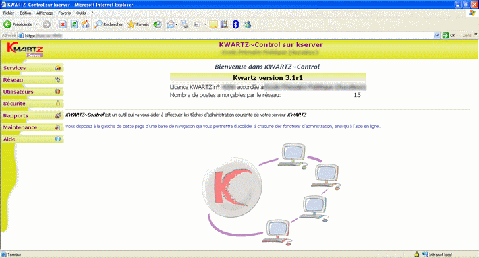
Task: Open the Réseau sidebar section
Action: pyautogui.click(x=32, y=79)
